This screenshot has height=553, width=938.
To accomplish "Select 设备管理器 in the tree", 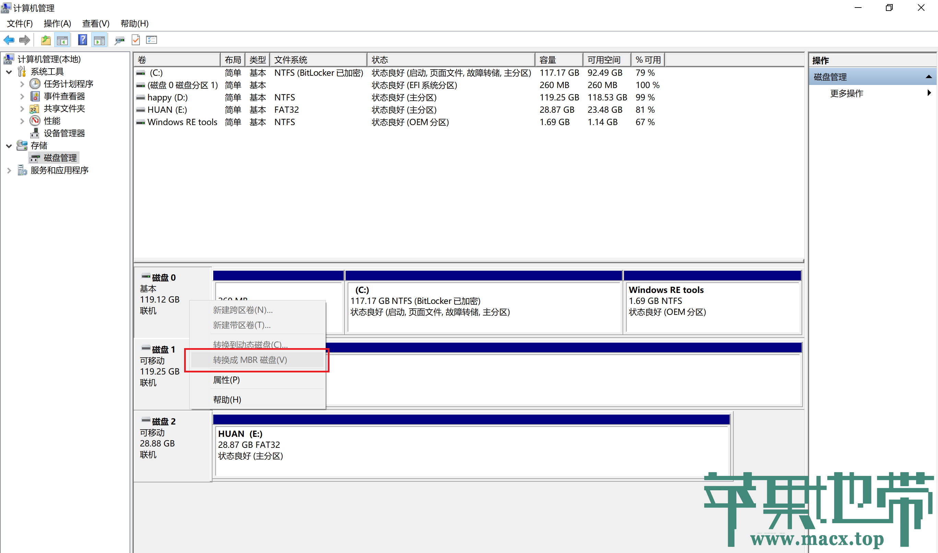I will 64,133.
